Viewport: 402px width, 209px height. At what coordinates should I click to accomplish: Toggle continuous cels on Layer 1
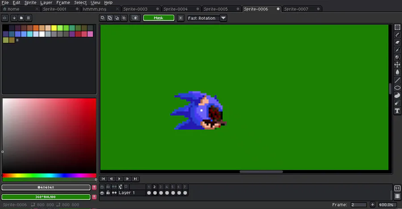(x=114, y=193)
